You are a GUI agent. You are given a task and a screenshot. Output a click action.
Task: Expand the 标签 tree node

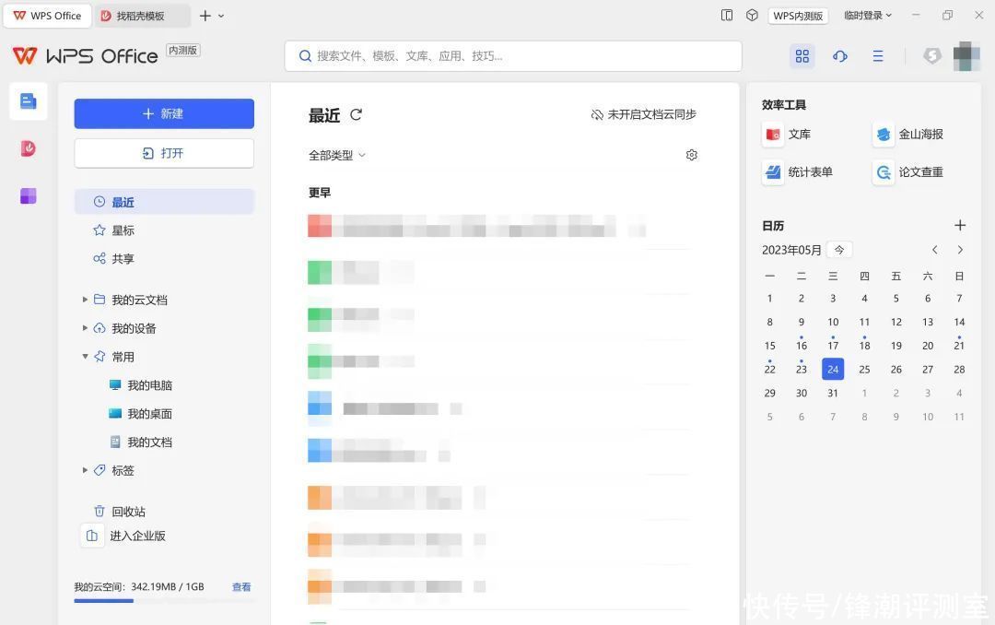[x=85, y=470]
